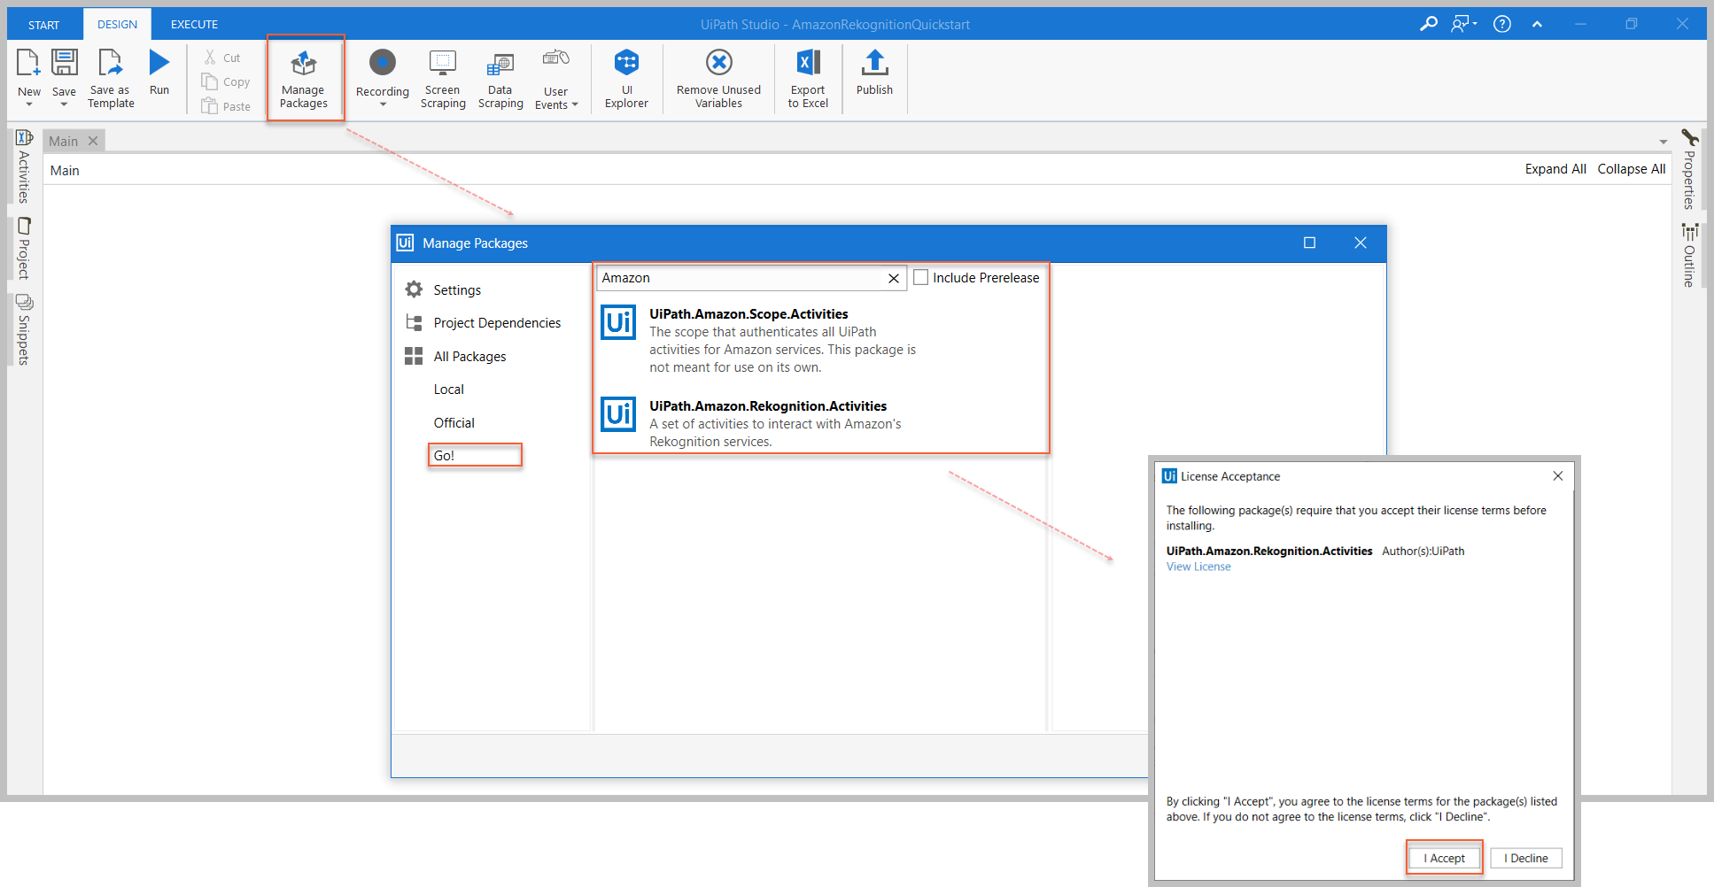Image resolution: width=1714 pixels, height=887 pixels.
Task: Run the workflow with the play icon
Action: click(x=159, y=63)
